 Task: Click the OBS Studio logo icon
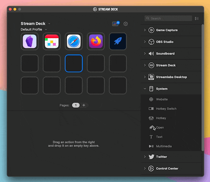pyautogui.click(x=151, y=42)
